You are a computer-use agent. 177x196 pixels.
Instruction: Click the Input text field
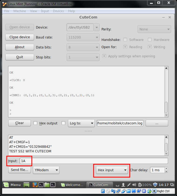pyautogui.click(x=93, y=161)
